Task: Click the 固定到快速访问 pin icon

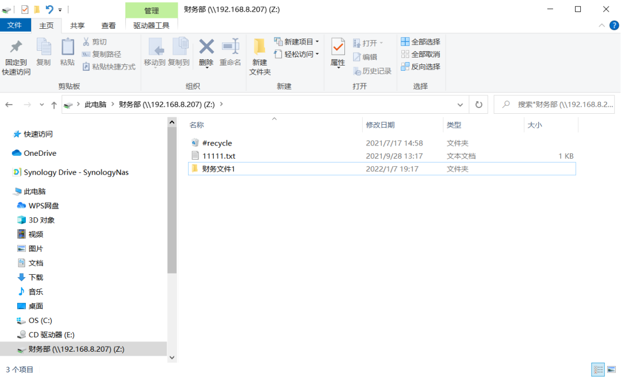Action: (16, 47)
